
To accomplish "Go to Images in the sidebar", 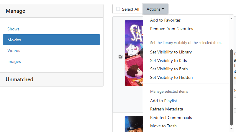I will 14,61.
